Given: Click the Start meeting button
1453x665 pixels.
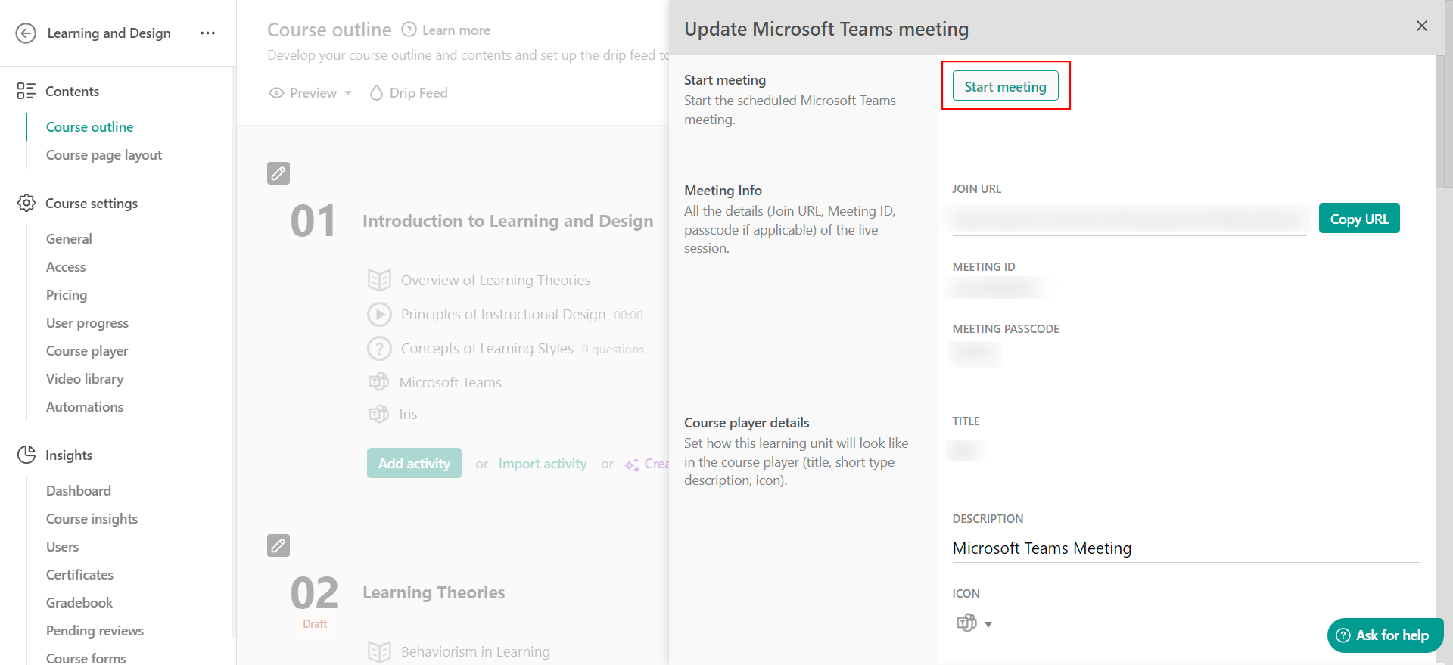Looking at the screenshot, I should point(1005,85).
